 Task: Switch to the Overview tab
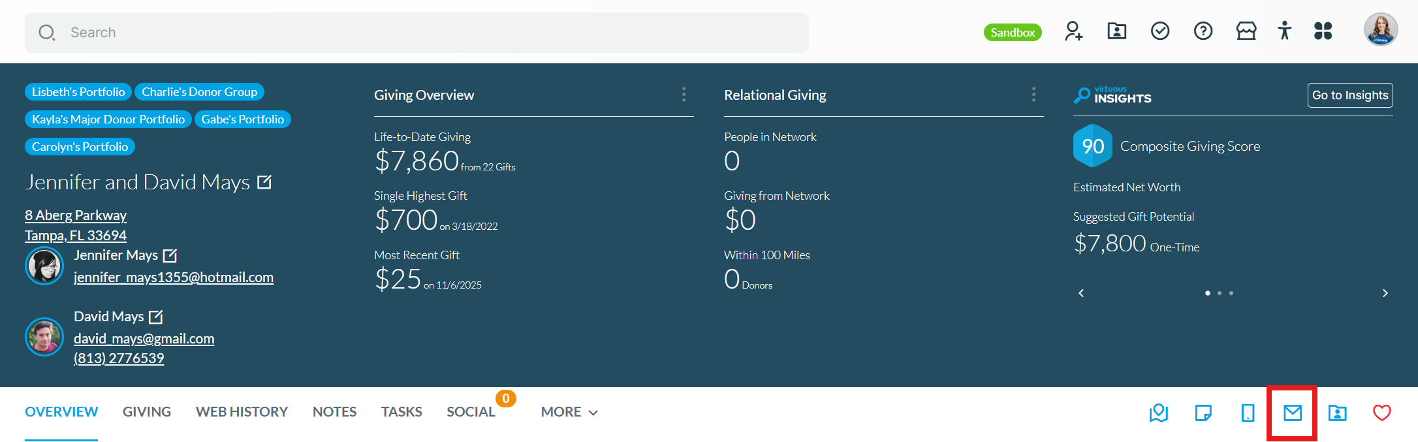61,412
